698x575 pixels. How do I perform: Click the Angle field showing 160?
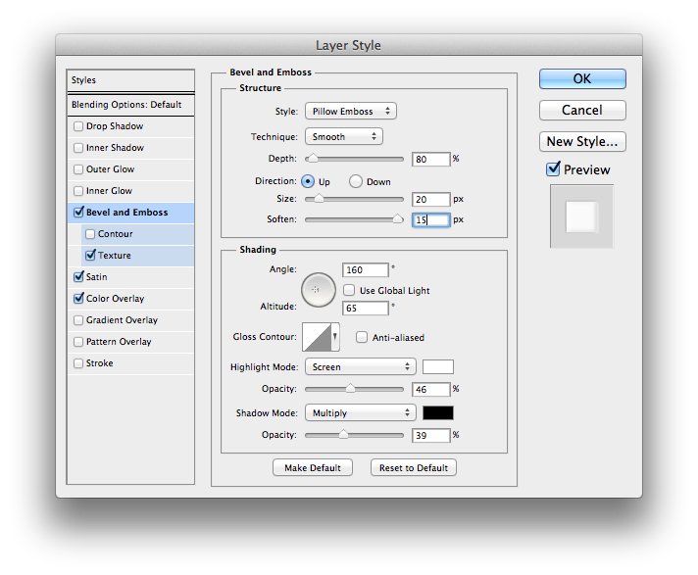(x=366, y=269)
